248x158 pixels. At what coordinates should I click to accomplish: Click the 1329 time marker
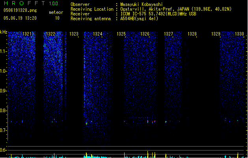point(216,34)
